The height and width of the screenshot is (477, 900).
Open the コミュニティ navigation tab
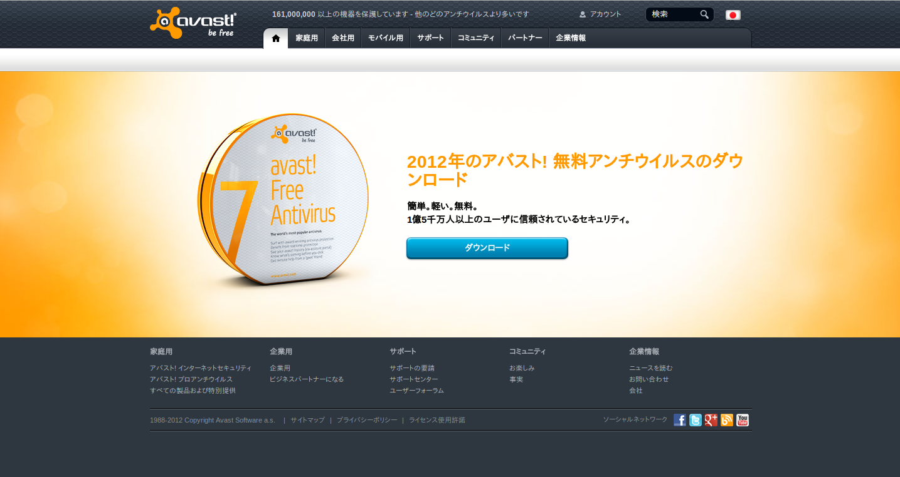coord(476,38)
